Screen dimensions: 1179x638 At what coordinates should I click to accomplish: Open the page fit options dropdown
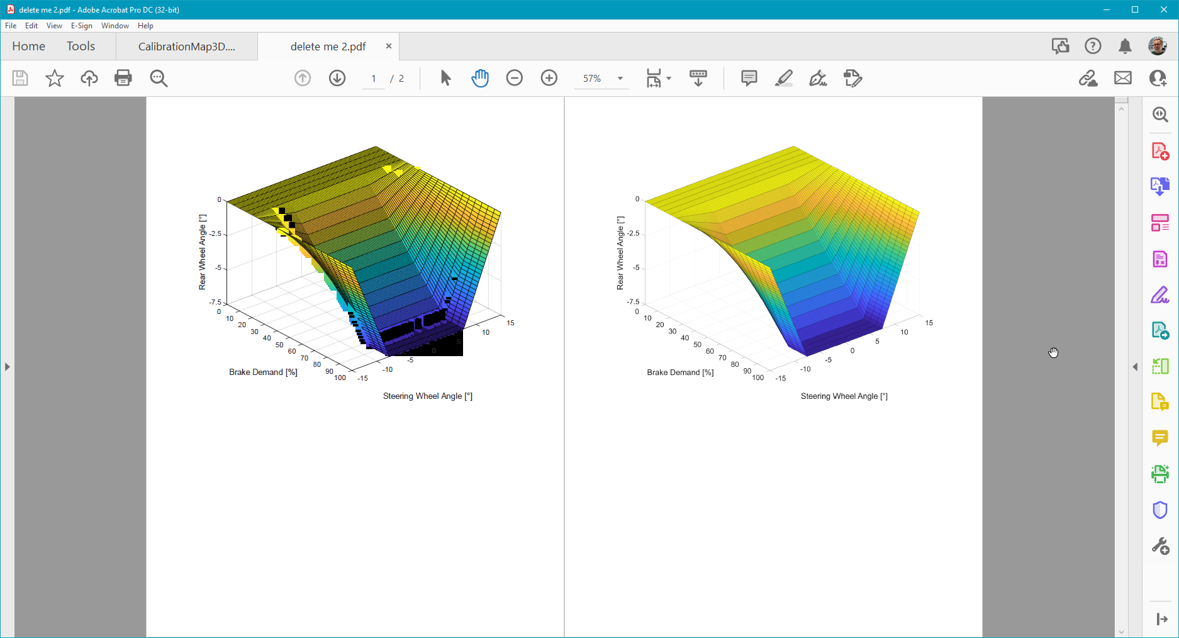[668, 78]
